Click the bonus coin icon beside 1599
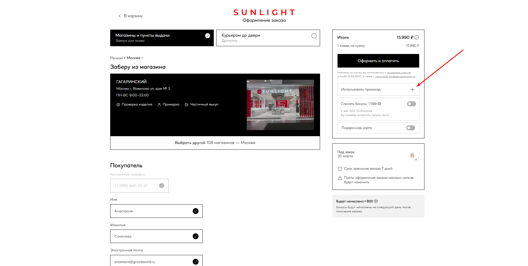The image size is (528, 266). point(379,104)
